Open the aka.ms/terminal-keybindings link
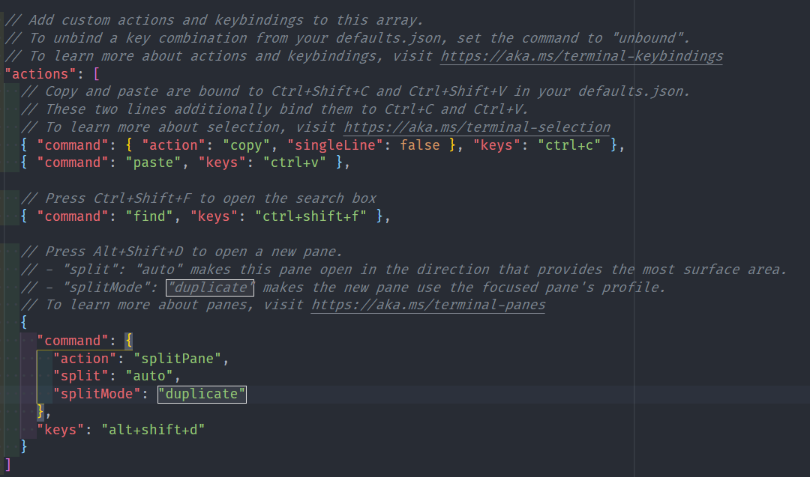810x477 pixels. coord(581,56)
